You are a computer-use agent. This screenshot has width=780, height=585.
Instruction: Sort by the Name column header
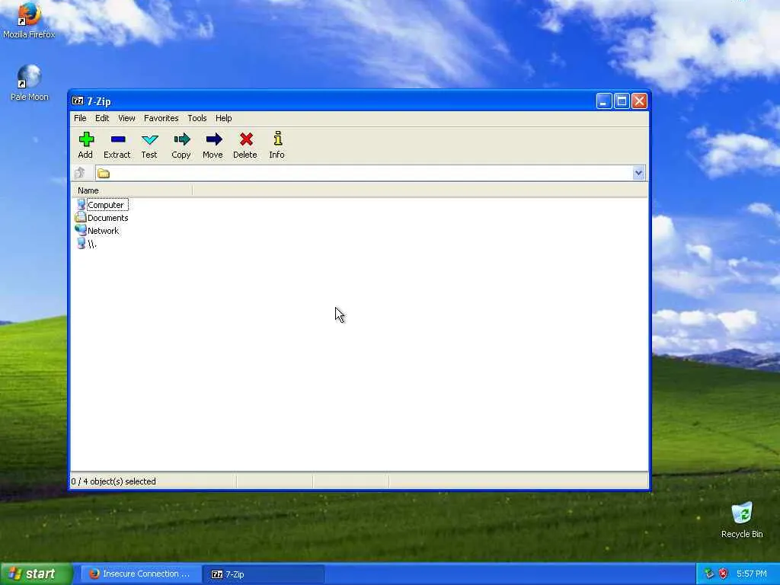click(132, 190)
